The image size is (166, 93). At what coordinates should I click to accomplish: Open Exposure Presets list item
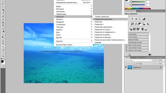click(137, 40)
